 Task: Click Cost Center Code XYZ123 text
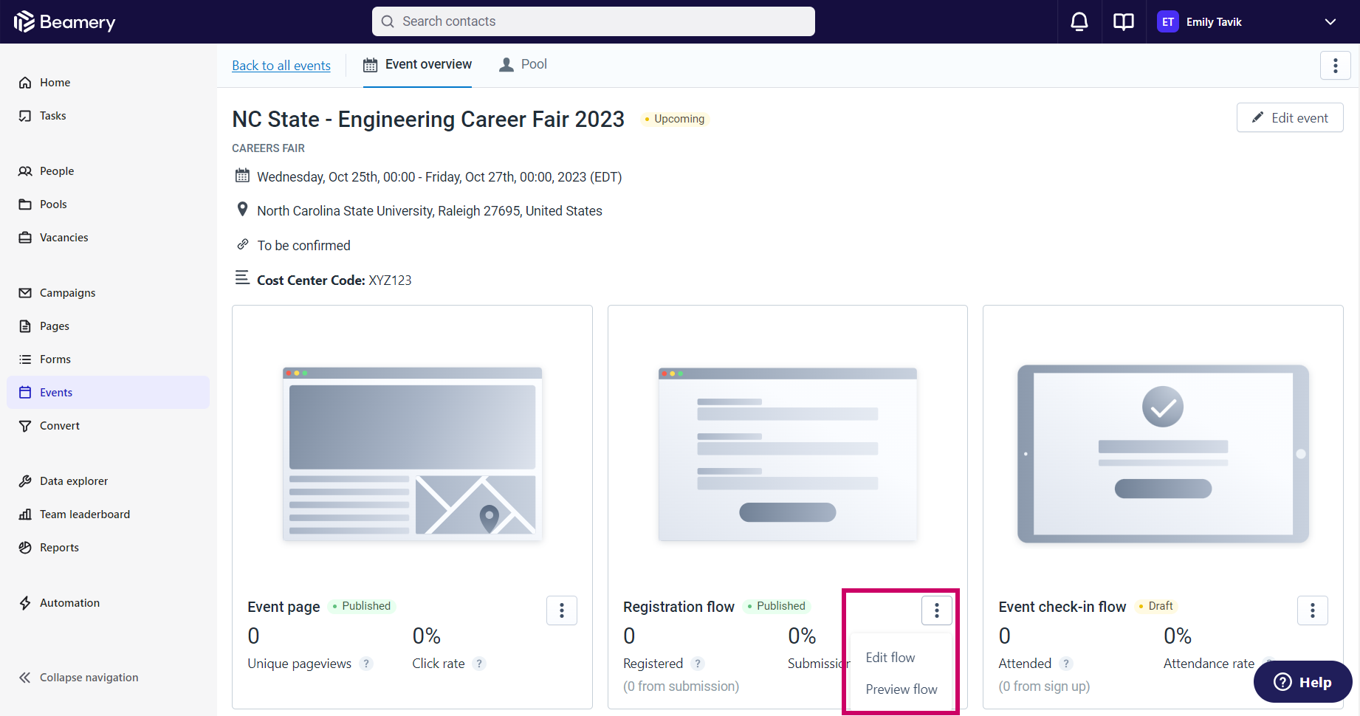pyautogui.click(x=334, y=280)
